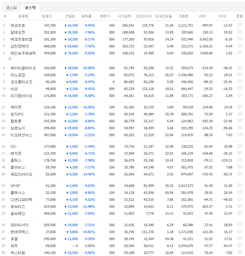Screen dimensions: 245x256
Task: Open discussion board icon for ISC
Action: tap(240, 146)
